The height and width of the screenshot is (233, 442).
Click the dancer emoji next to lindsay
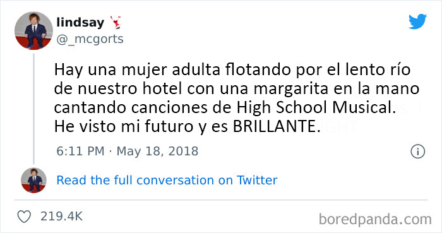pyautogui.click(x=116, y=23)
